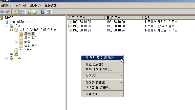Click the 범위 옵션 folder icon
Image resolution: width=195 pixels, height=110 pixels.
point(21,46)
